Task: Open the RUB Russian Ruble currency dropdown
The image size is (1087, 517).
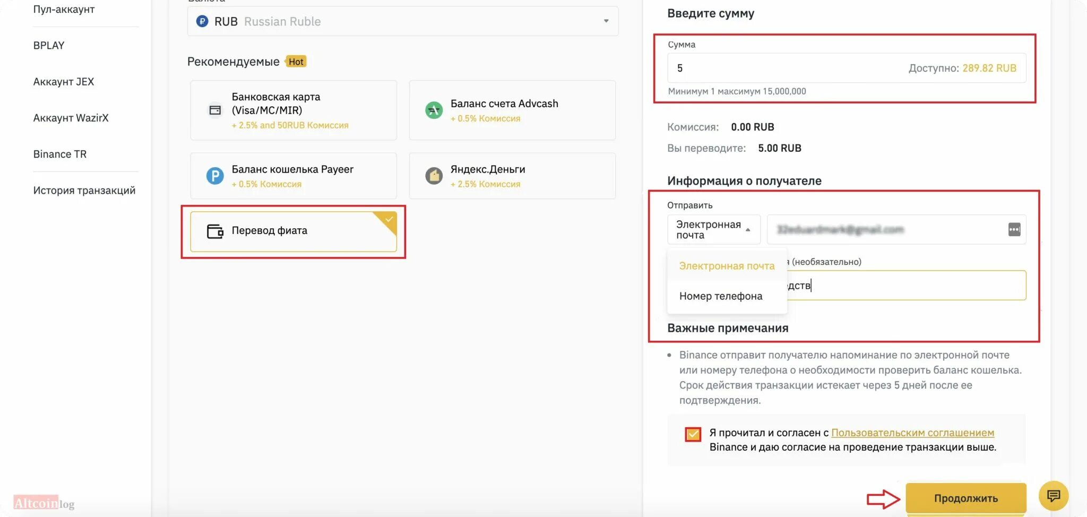Action: (403, 21)
